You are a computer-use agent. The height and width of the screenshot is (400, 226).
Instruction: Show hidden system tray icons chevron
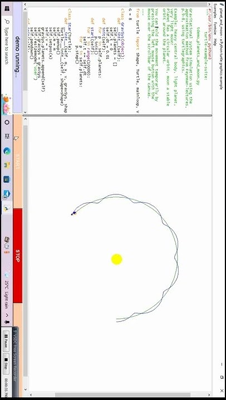tap(7, 315)
